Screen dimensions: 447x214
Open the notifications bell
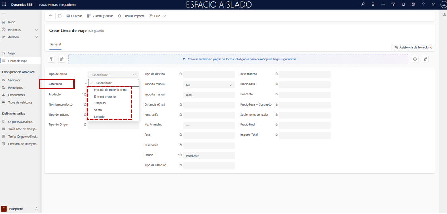pyautogui.click(x=403, y=4)
